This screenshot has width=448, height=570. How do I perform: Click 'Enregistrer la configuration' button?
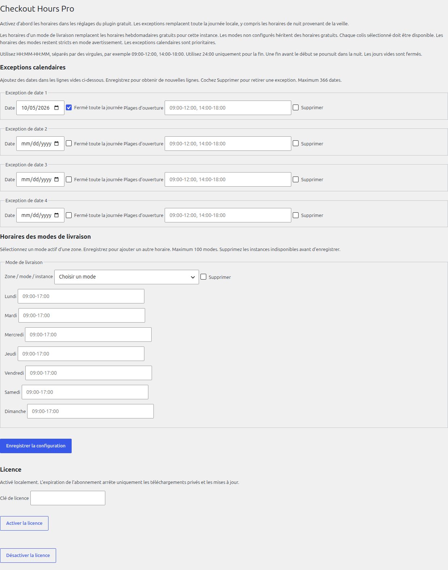click(x=36, y=446)
